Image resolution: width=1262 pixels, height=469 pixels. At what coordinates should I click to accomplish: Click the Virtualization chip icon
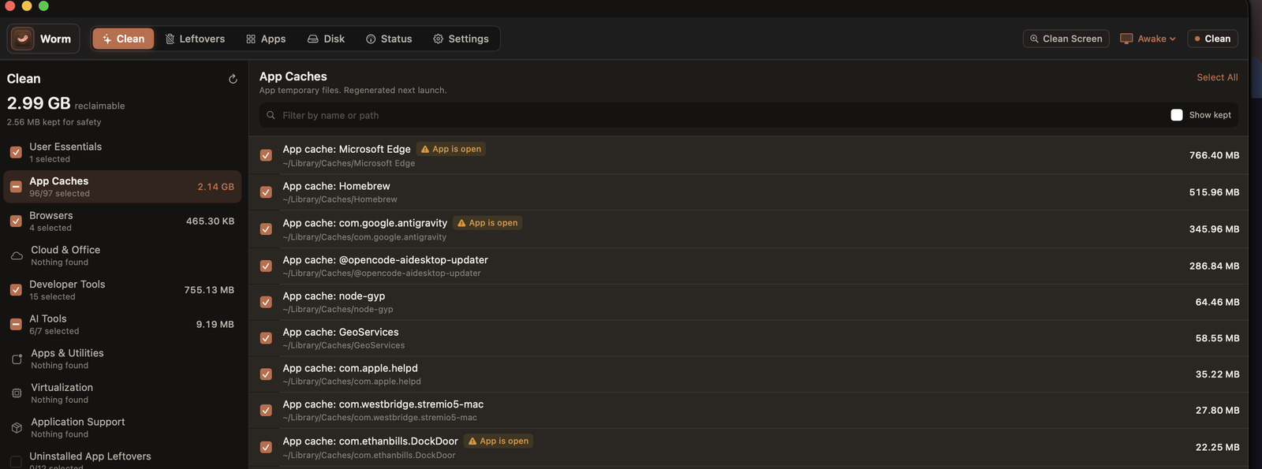17,393
